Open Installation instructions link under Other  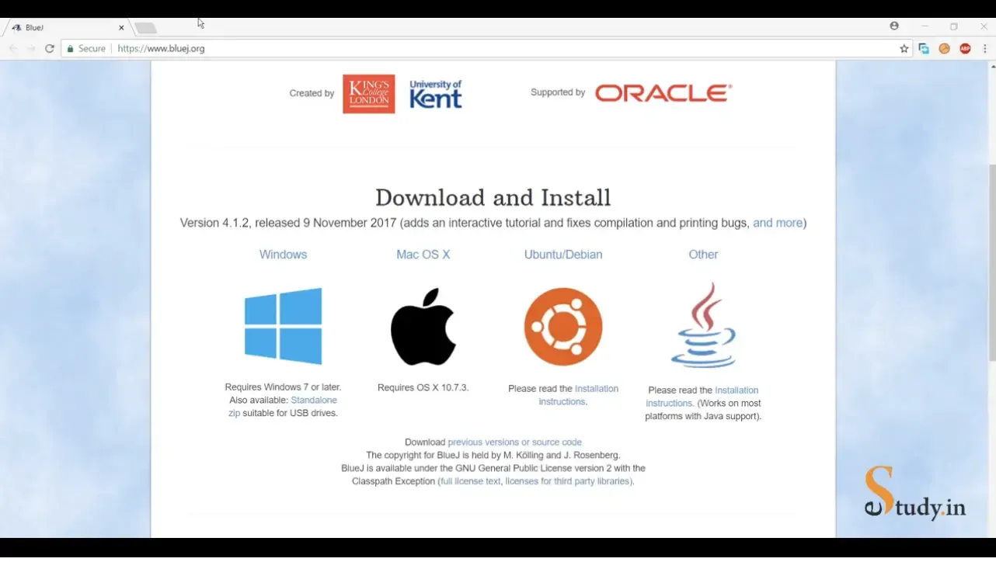[702, 397]
